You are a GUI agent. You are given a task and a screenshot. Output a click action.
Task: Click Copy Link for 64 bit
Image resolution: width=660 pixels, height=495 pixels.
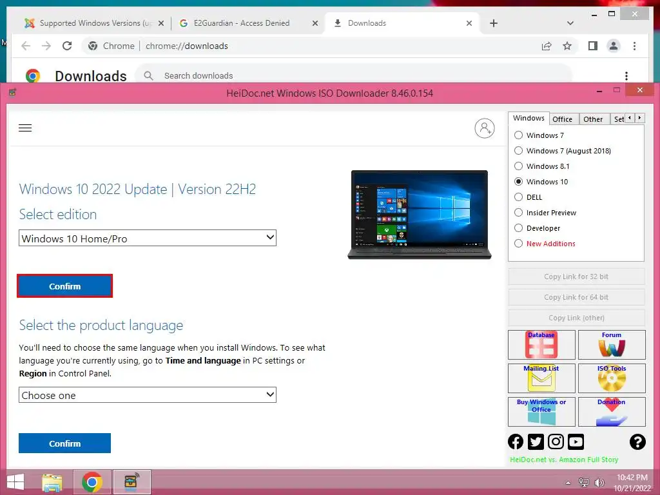(x=576, y=297)
